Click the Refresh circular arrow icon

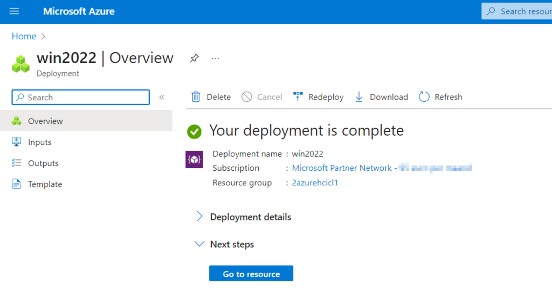point(424,97)
